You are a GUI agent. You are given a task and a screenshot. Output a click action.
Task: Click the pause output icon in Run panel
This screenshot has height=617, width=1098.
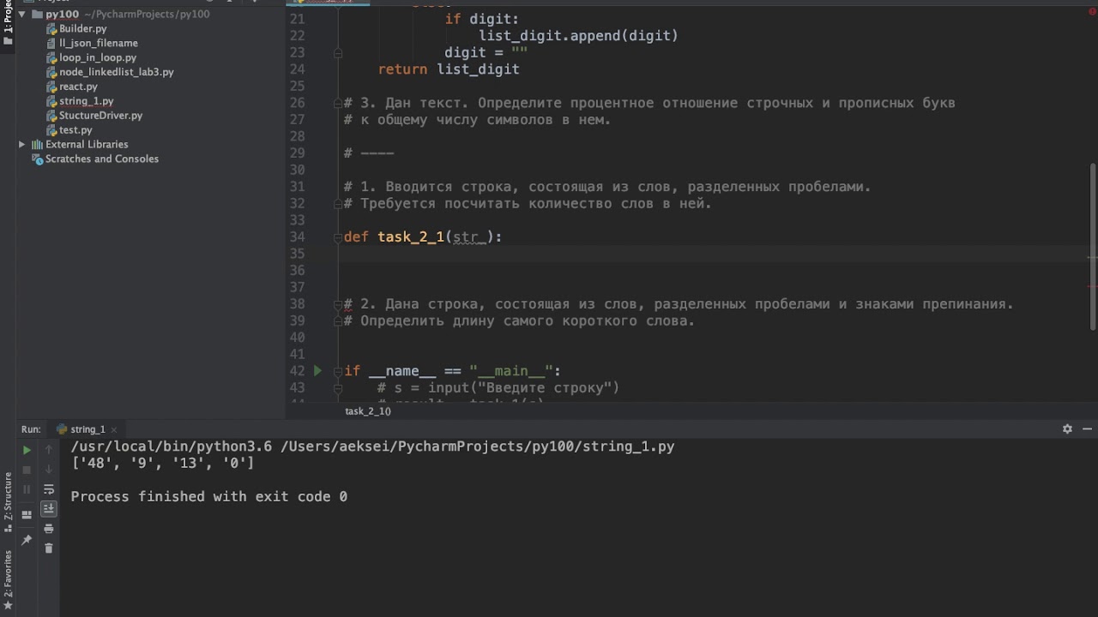point(27,489)
